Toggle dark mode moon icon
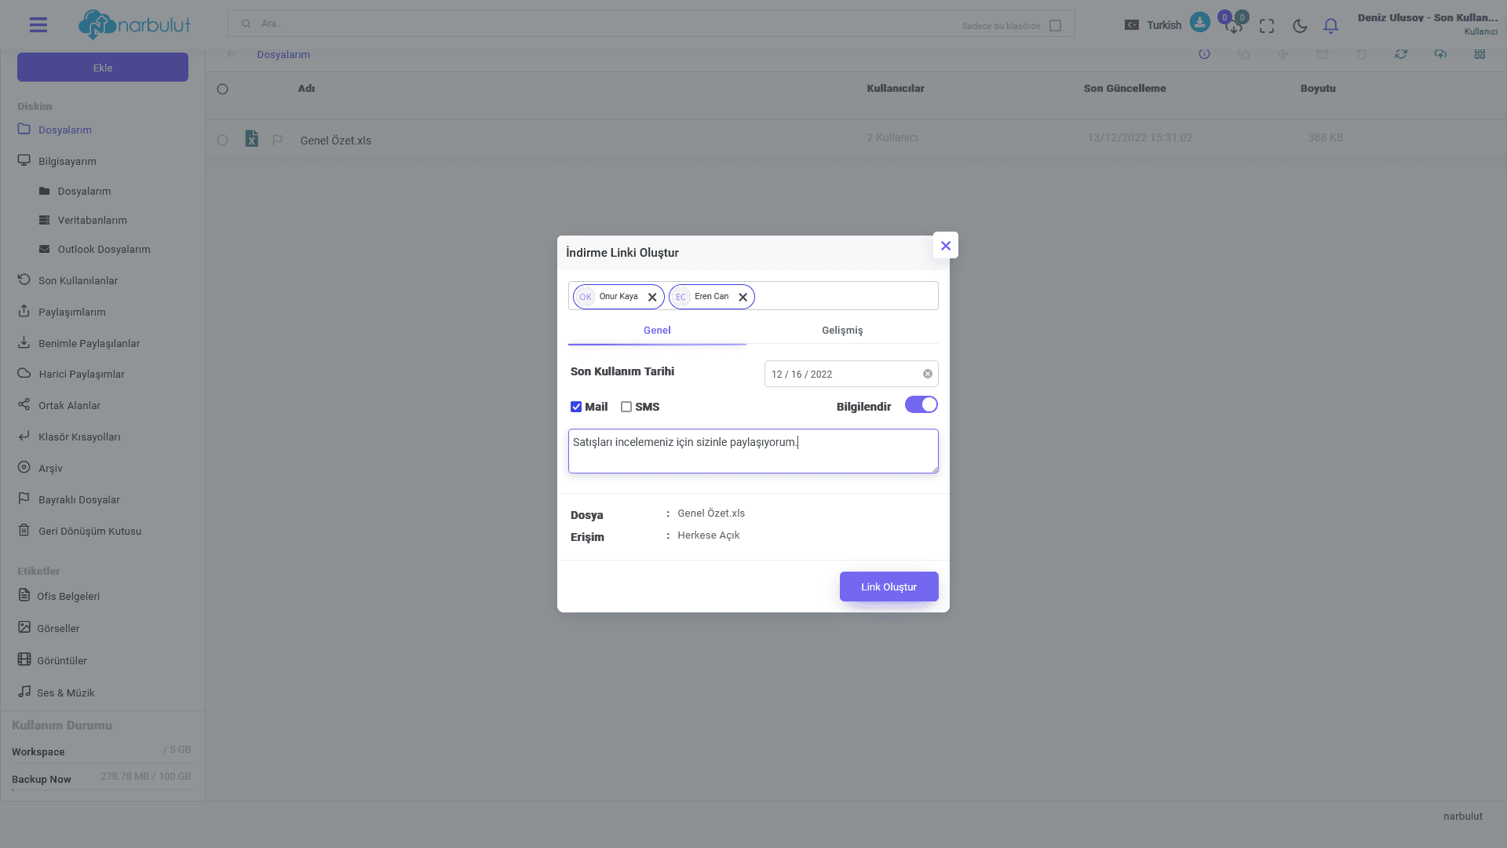The image size is (1507, 848). pyautogui.click(x=1300, y=26)
